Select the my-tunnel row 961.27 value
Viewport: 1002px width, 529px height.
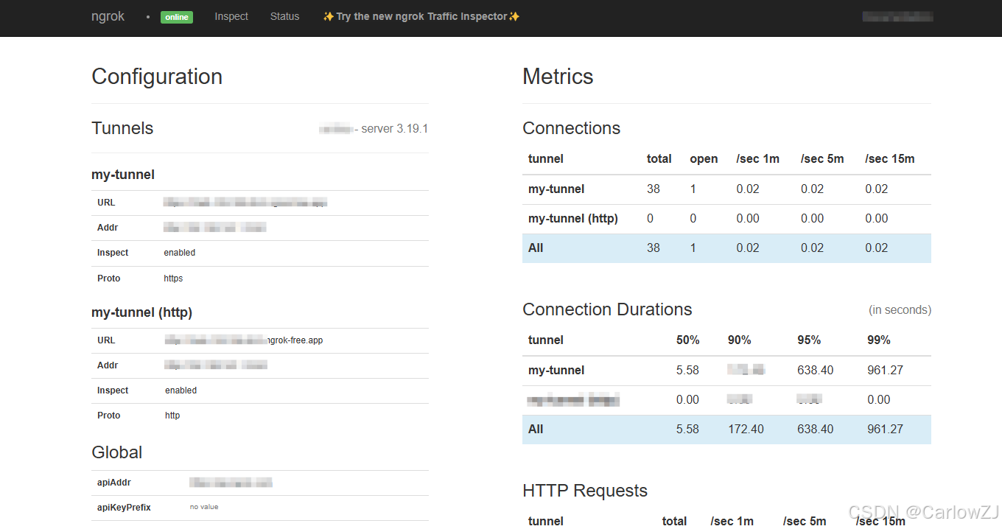tap(886, 371)
